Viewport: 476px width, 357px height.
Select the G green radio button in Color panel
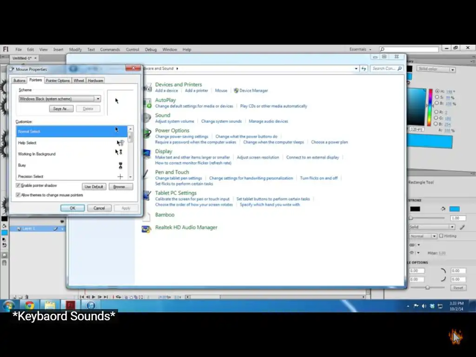point(436,118)
